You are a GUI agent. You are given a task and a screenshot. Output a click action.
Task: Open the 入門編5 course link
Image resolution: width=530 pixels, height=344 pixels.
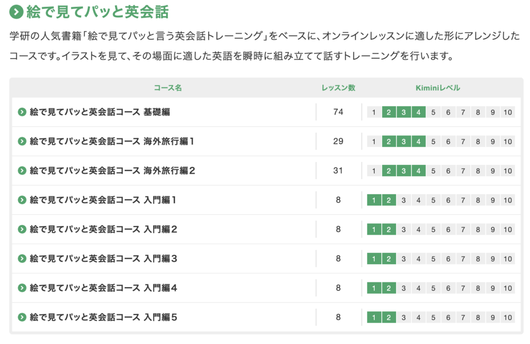104,317
